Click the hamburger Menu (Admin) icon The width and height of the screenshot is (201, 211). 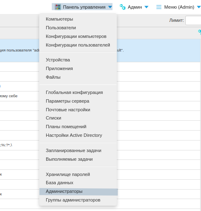point(159,7)
